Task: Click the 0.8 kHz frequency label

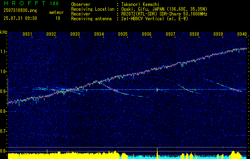Action: (3, 111)
